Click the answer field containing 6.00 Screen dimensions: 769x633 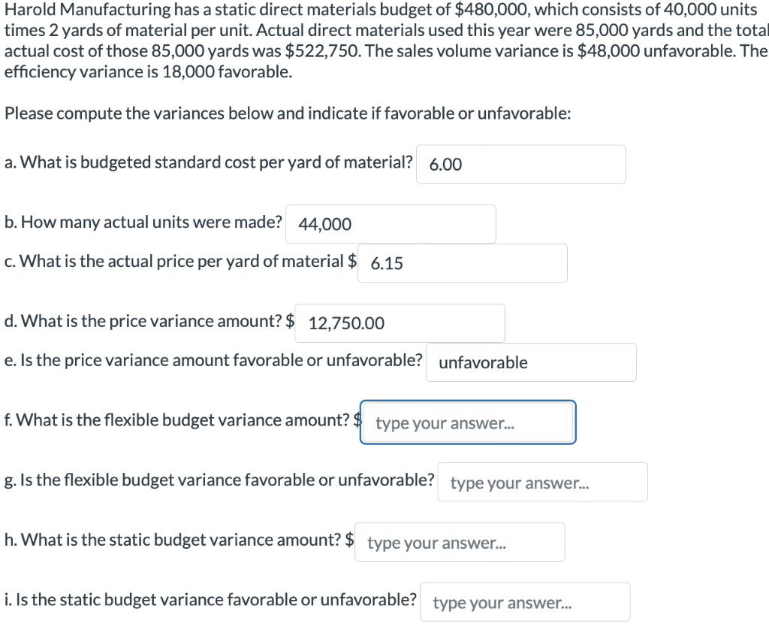520,164
